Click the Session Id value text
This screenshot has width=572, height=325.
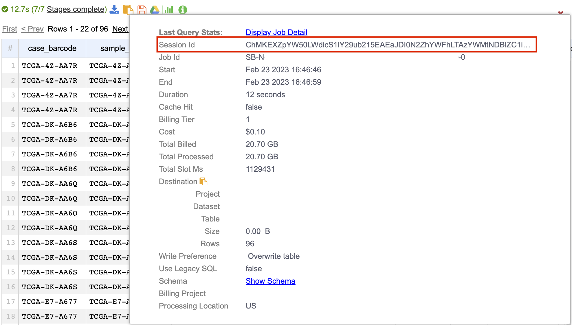(x=388, y=45)
